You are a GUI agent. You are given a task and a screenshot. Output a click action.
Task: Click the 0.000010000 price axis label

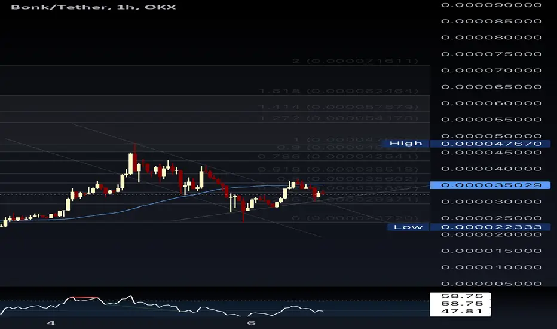point(491,267)
